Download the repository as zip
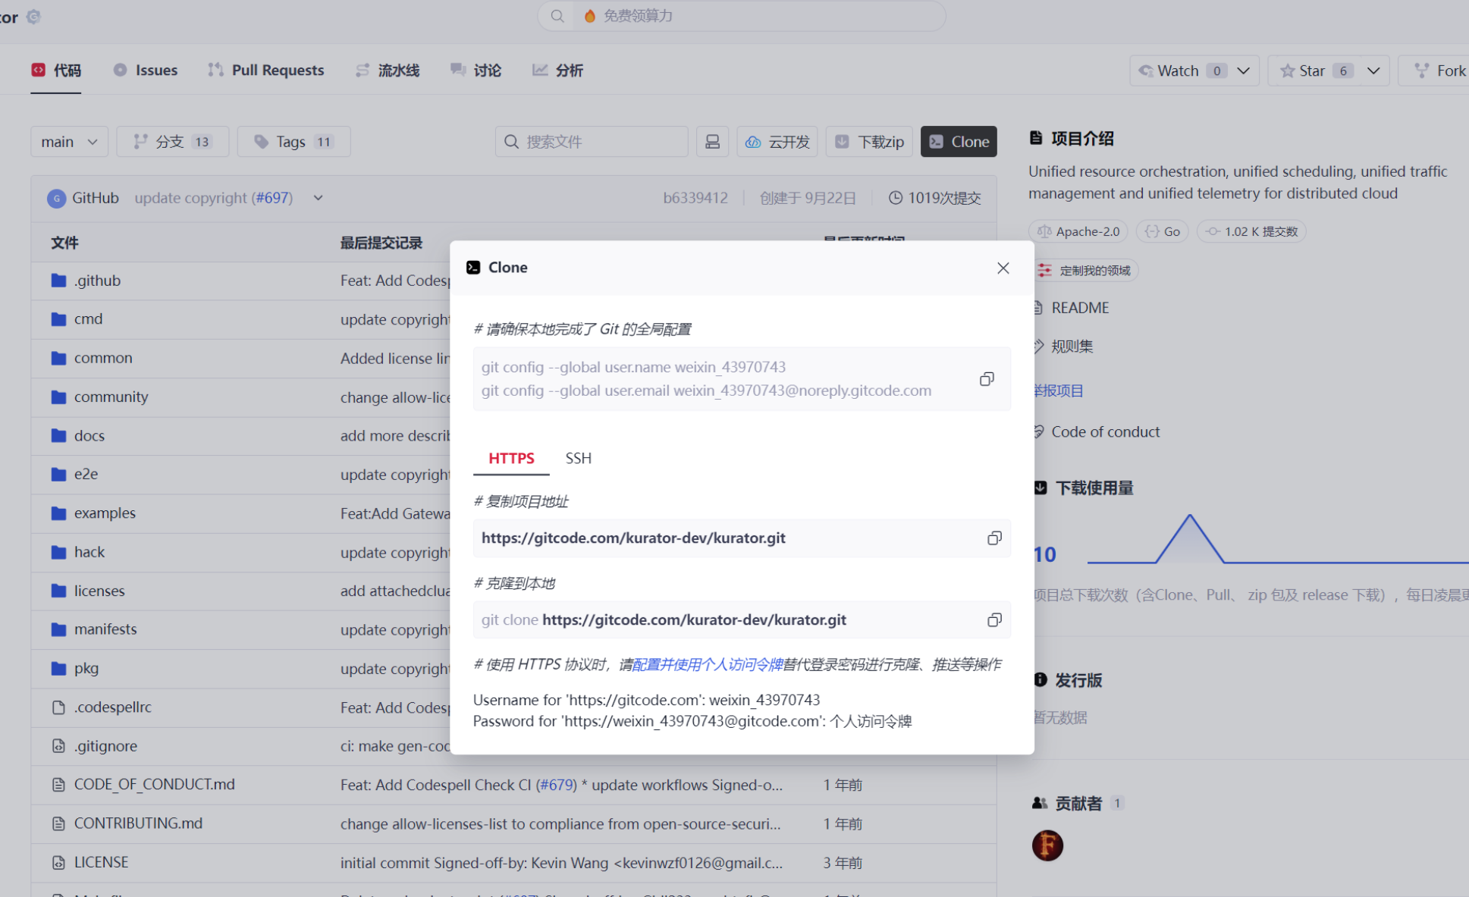The height and width of the screenshot is (897, 1469). point(869,142)
